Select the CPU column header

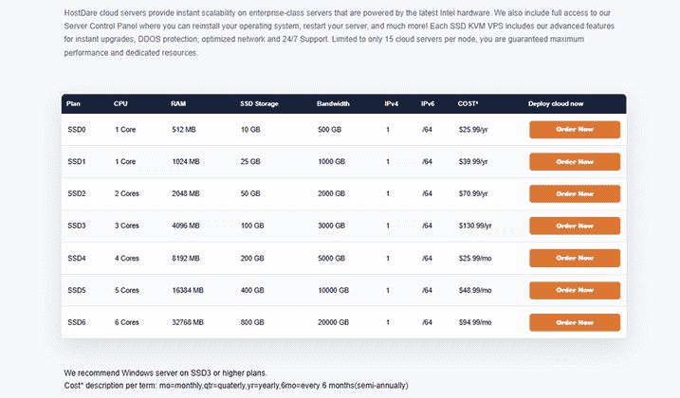click(120, 103)
